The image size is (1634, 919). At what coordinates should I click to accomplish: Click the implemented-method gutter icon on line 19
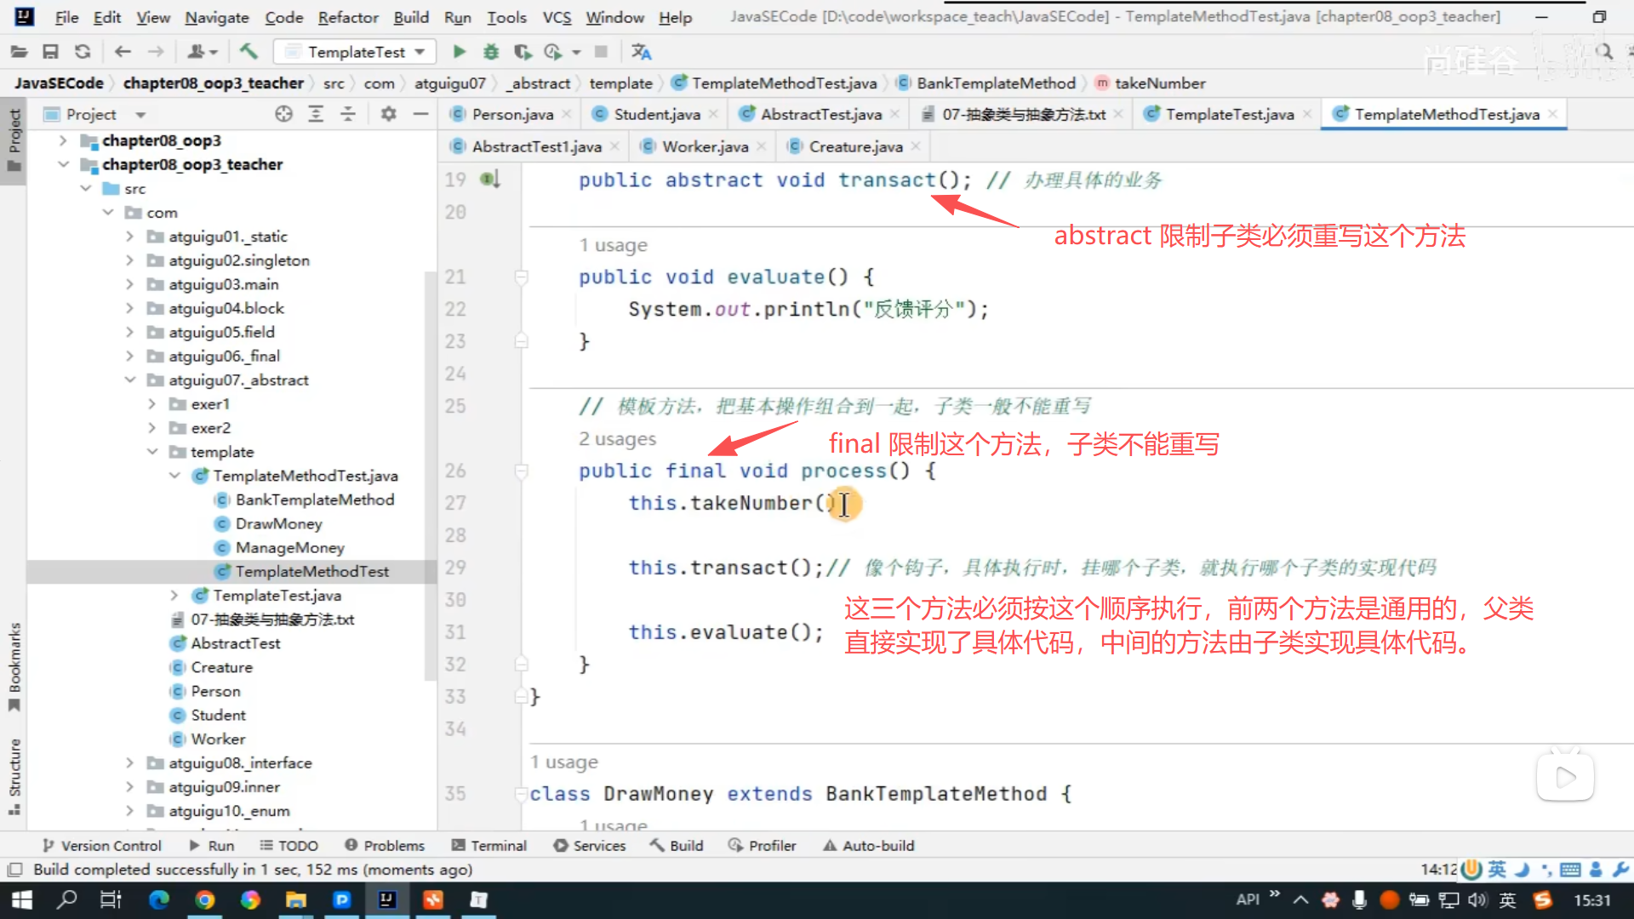(x=489, y=180)
